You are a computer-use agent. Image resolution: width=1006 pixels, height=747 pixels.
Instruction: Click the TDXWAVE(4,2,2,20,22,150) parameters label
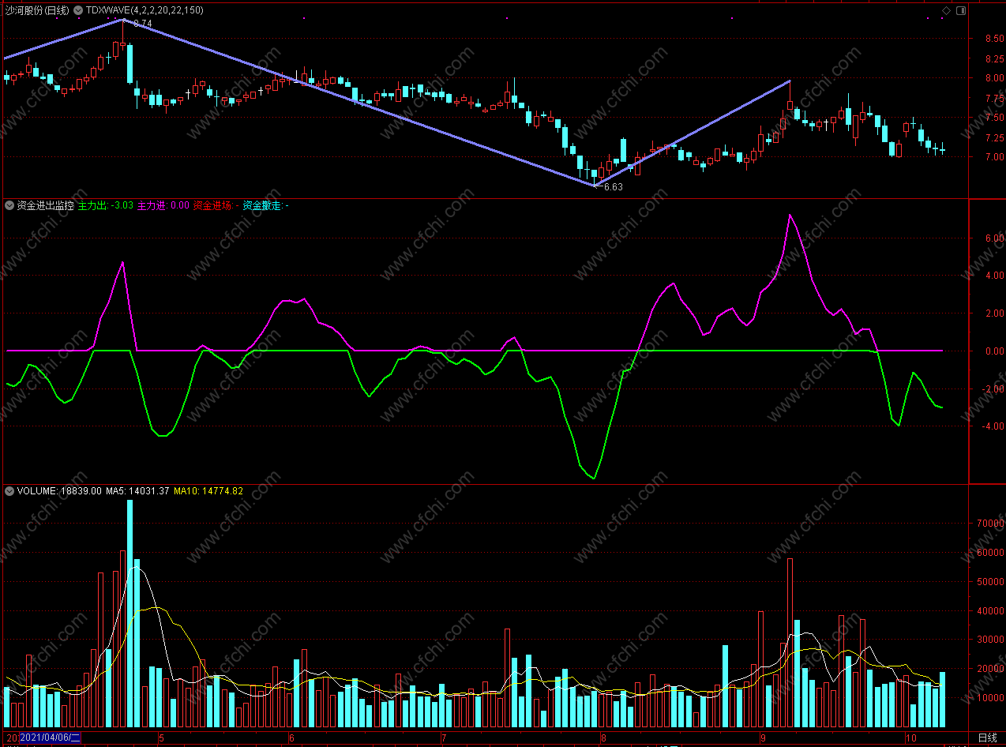(145, 10)
